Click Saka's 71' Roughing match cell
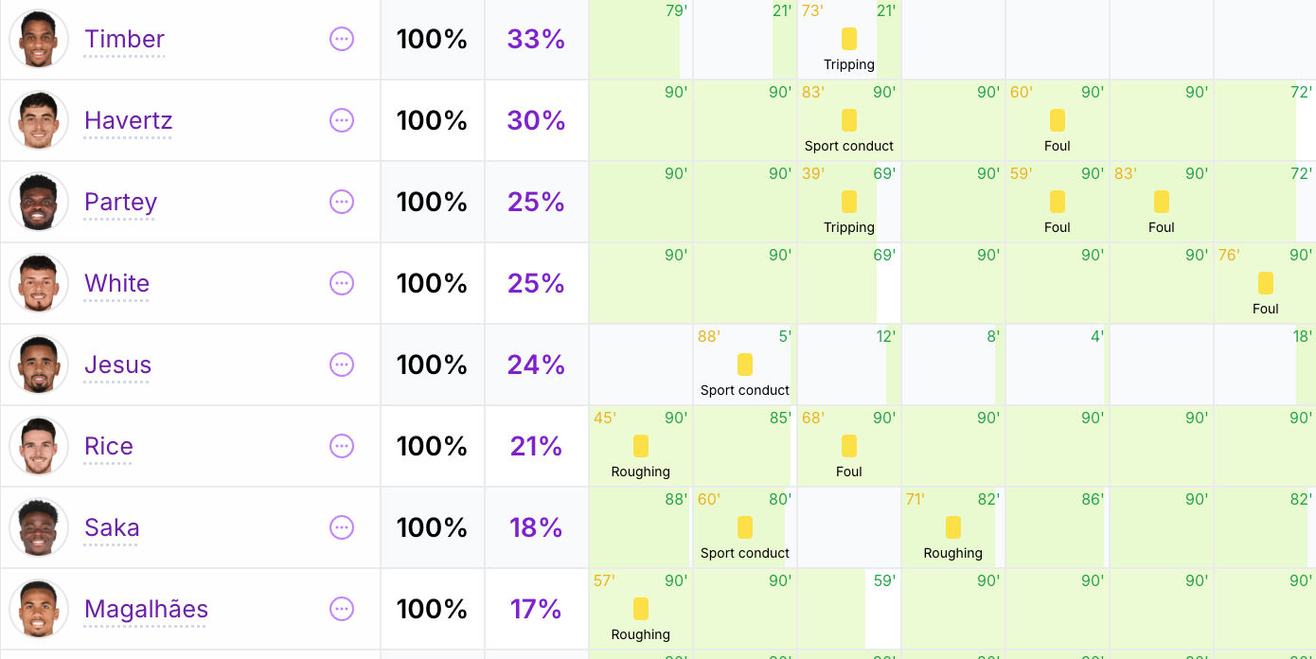Viewport: 1316px width, 659px height. 953,527
